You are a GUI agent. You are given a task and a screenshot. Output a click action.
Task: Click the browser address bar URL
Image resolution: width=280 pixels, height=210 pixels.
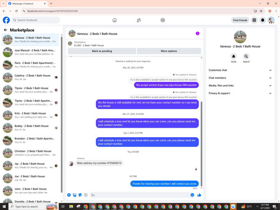point(53,11)
